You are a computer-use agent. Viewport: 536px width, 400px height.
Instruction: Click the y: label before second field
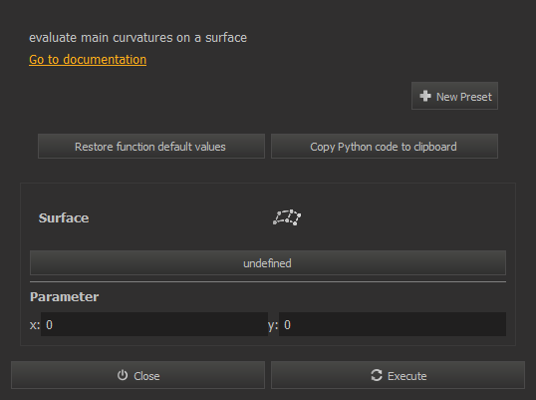coord(273,325)
